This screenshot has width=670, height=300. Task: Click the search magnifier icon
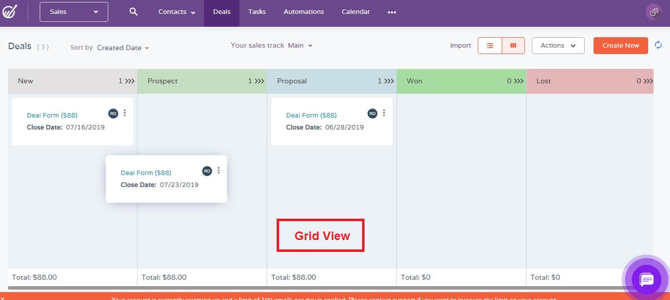(x=133, y=12)
